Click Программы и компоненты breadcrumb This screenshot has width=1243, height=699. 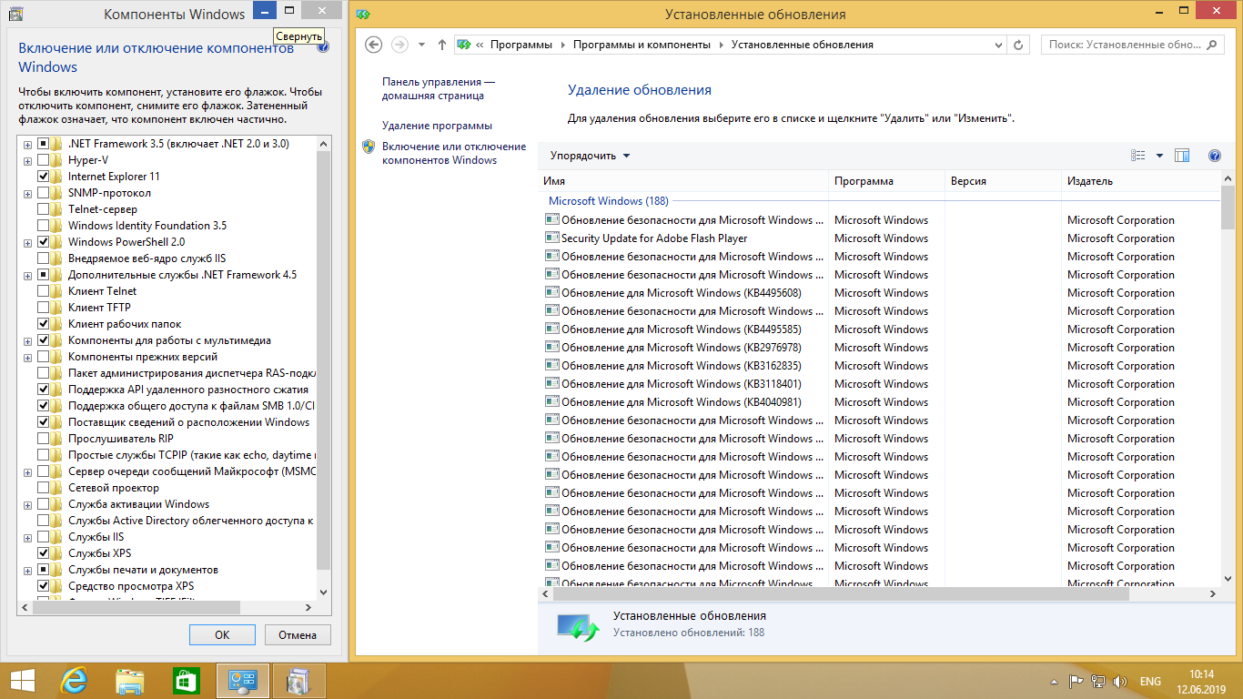(x=643, y=45)
